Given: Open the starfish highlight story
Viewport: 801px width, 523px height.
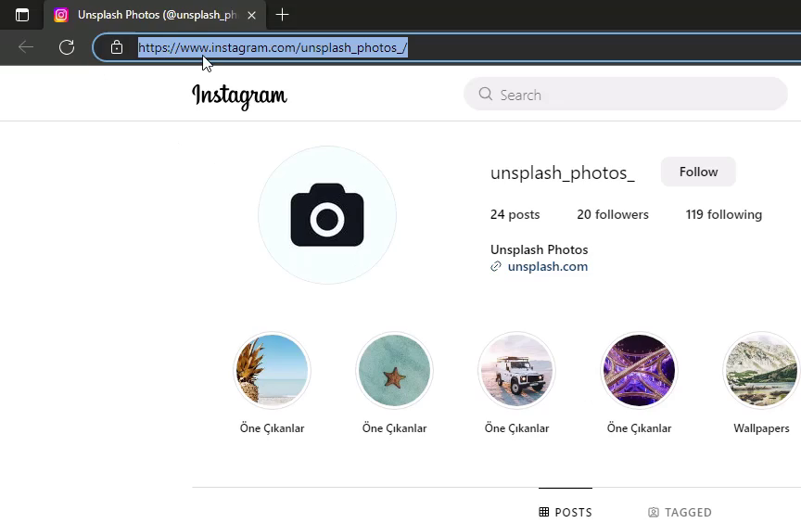Looking at the screenshot, I should point(394,370).
